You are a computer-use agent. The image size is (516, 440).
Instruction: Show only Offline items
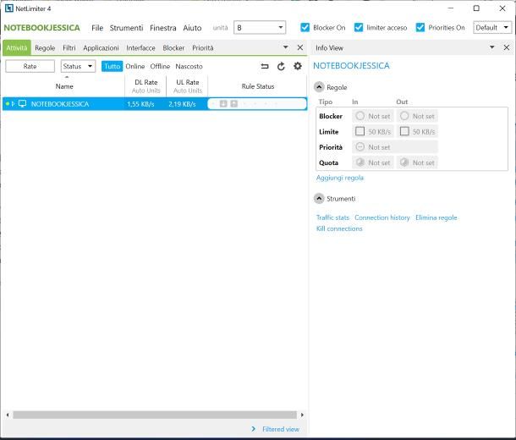(x=160, y=66)
